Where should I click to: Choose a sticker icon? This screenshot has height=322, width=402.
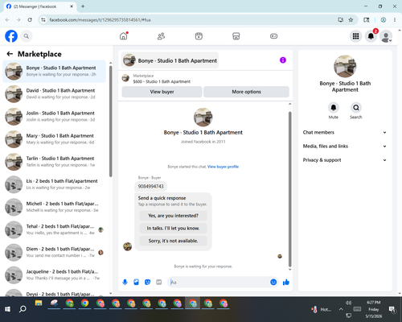[x=147, y=282]
